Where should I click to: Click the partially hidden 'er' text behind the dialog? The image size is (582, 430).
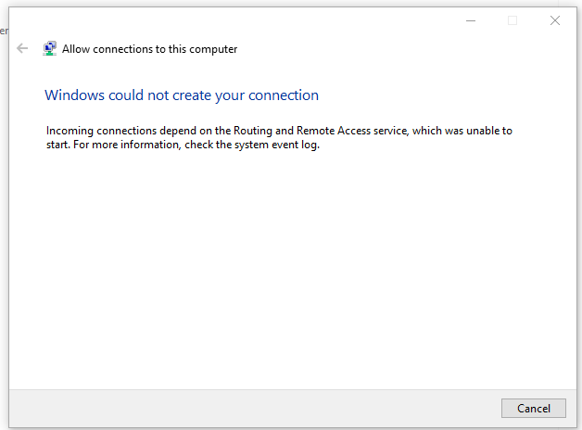pyautogui.click(x=4, y=31)
